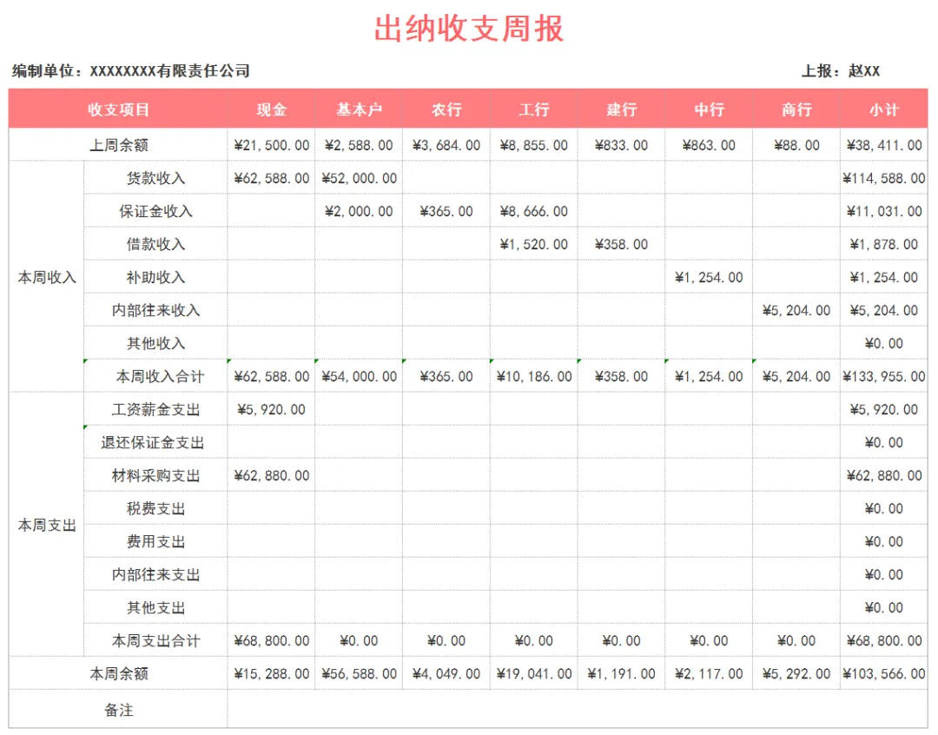Click the title 出纳收支周报
This screenshot has width=938, height=735.
(x=469, y=29)
